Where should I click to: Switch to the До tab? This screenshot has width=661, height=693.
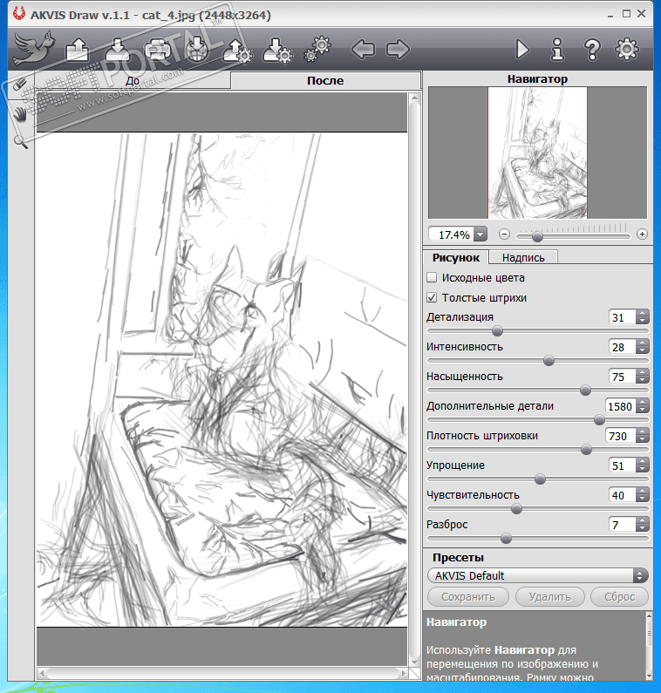pyautogui.click(x=133, y=81)
